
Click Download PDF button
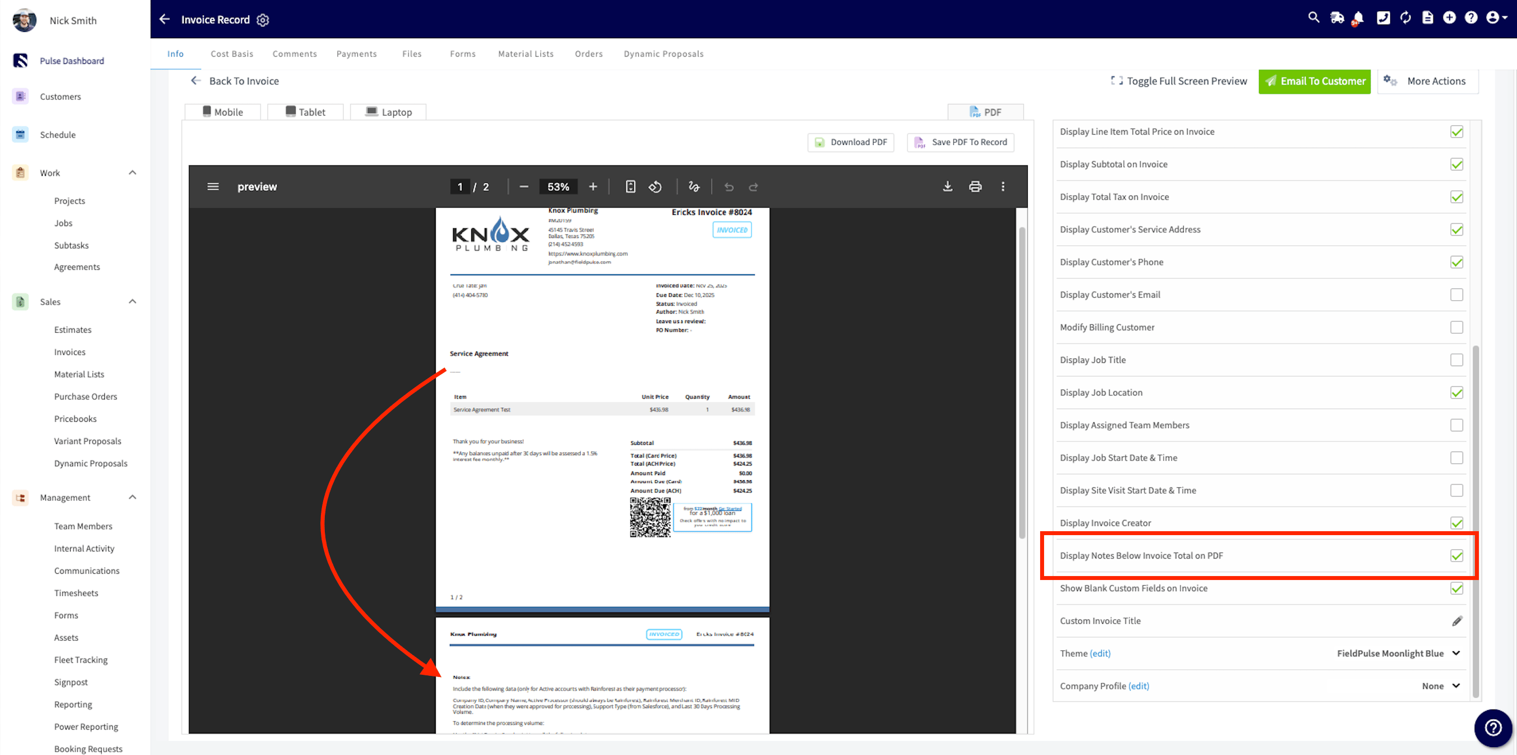(851, 142)
